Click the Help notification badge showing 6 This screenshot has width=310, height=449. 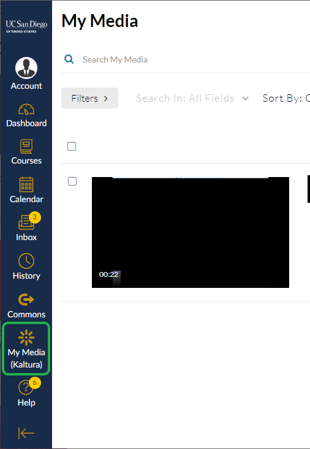(x=35, y=383)
